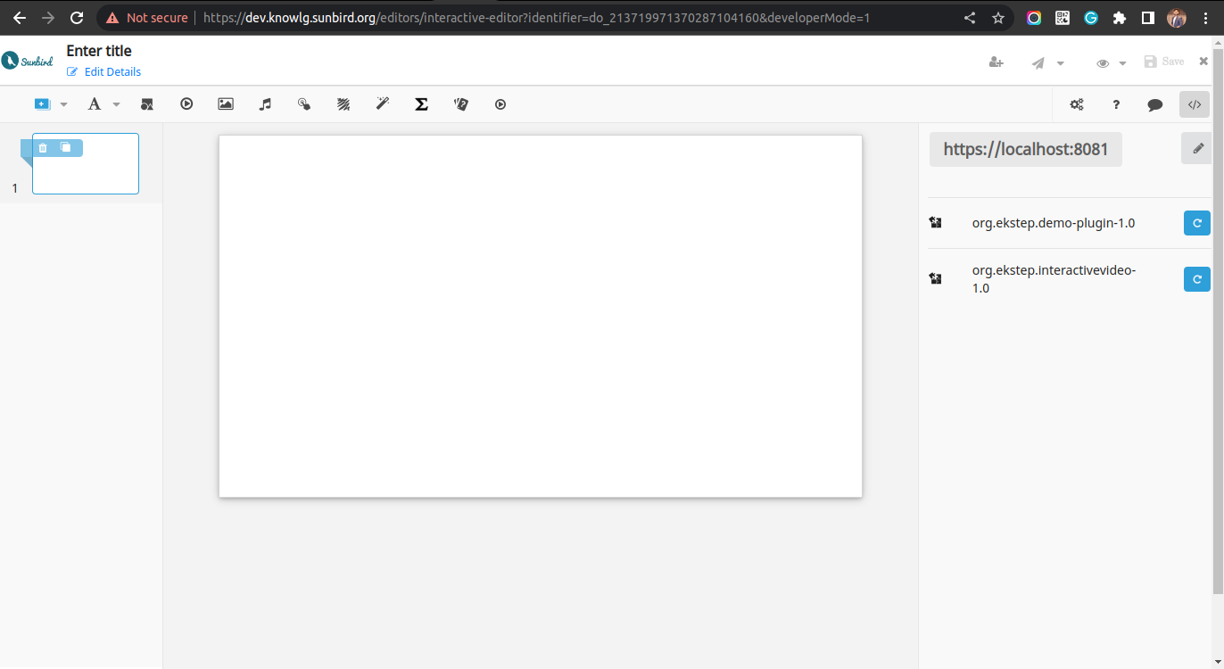The image size is (1224, 669).
Task: Open the dropdown next to the send icon
Action: (x=1060, y=63)
